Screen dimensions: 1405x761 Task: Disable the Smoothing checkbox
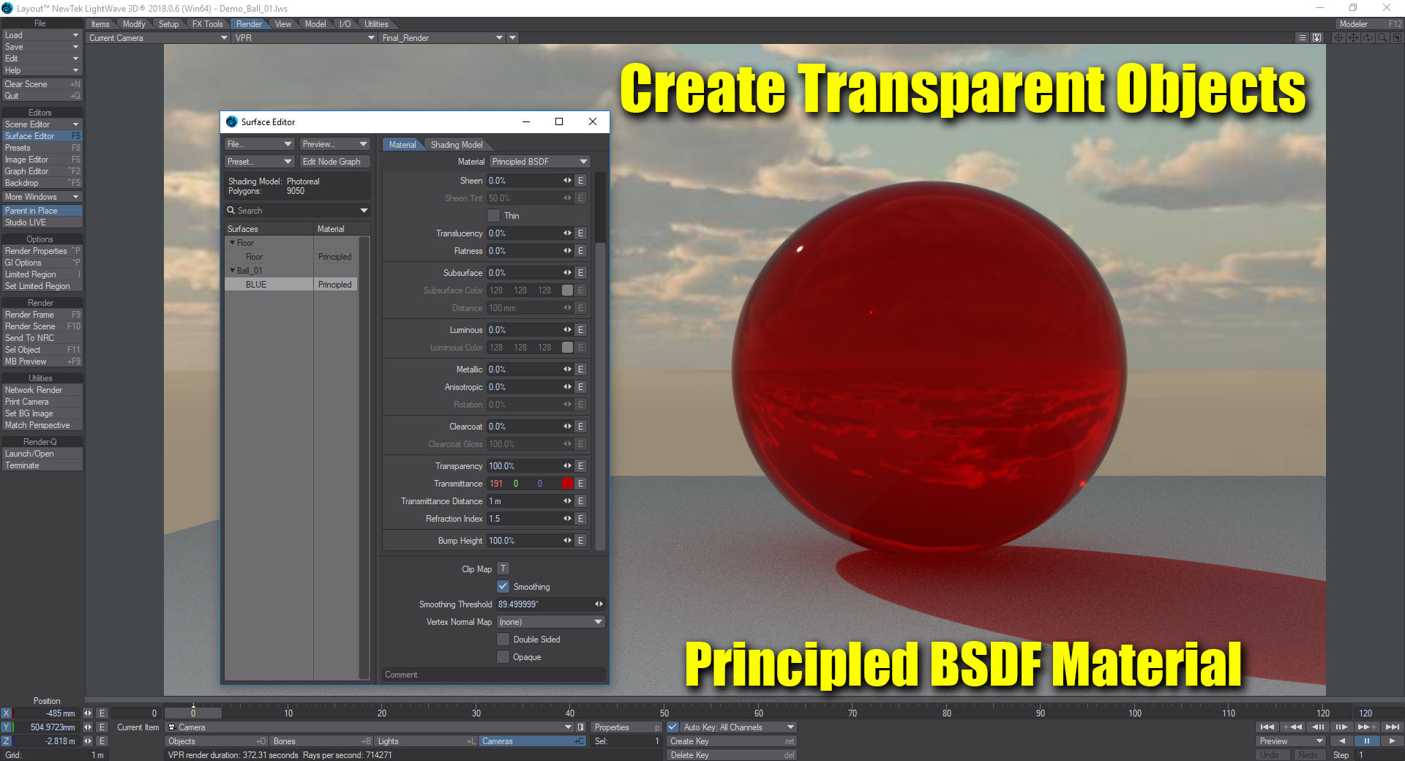(x=503, y=587)
